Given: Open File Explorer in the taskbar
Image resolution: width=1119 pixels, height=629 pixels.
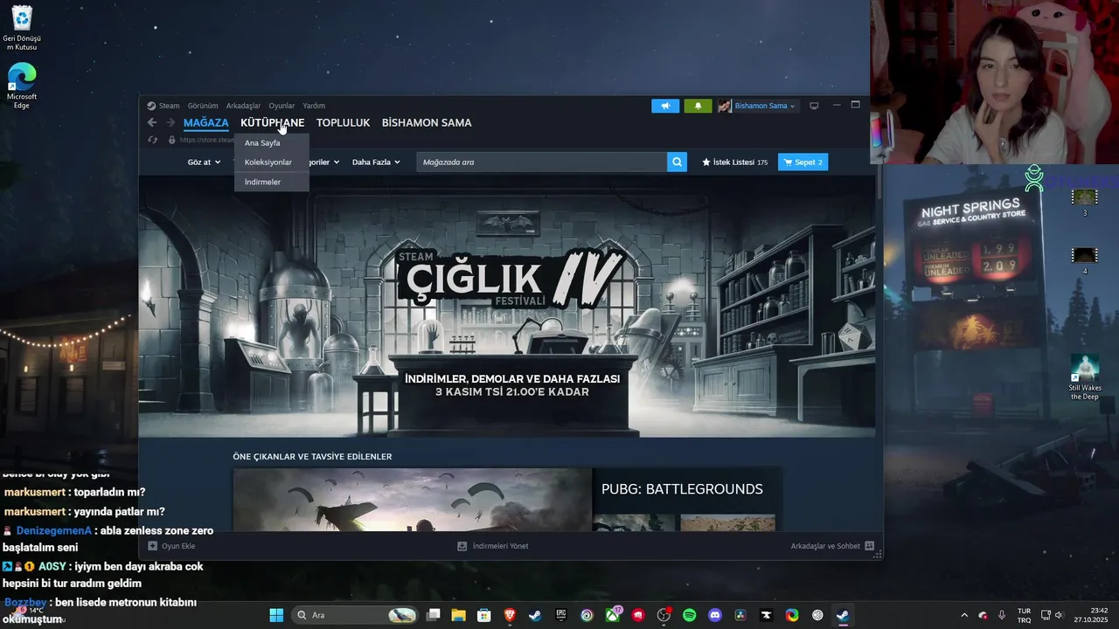Looking at the screenshot, I should point(458,615).
